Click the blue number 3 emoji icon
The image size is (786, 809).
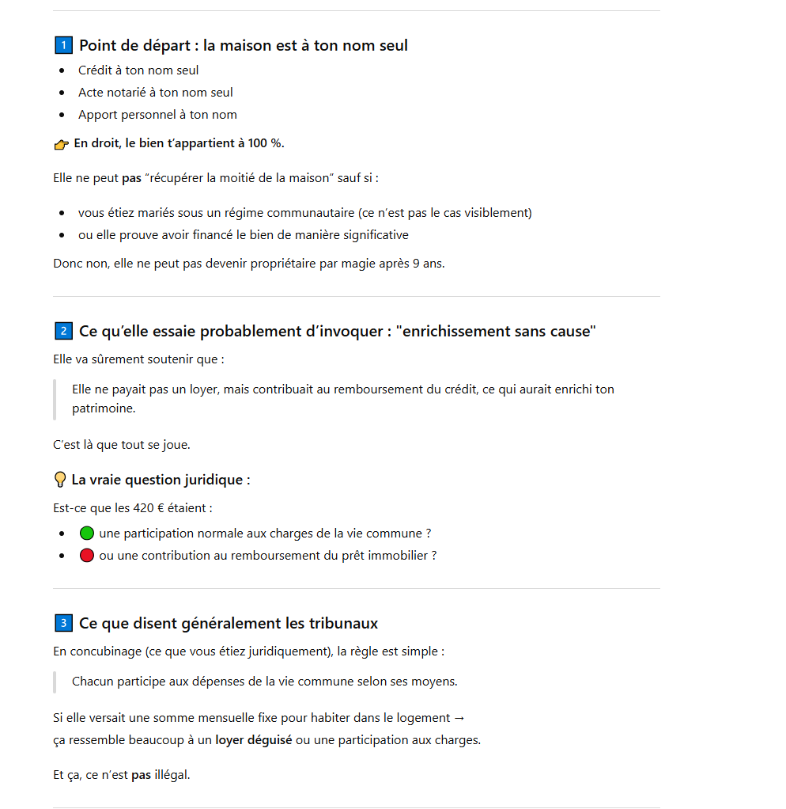point(63,623)
